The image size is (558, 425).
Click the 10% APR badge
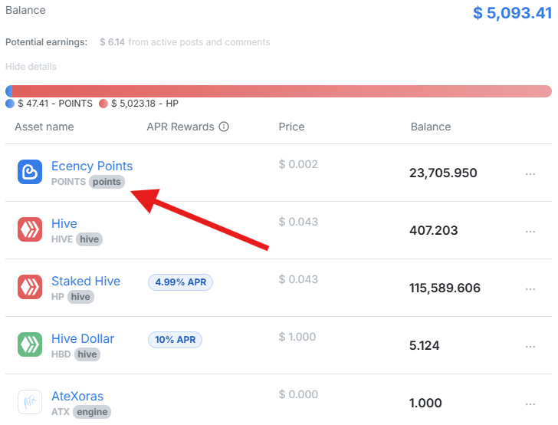(x=175, y=340)
